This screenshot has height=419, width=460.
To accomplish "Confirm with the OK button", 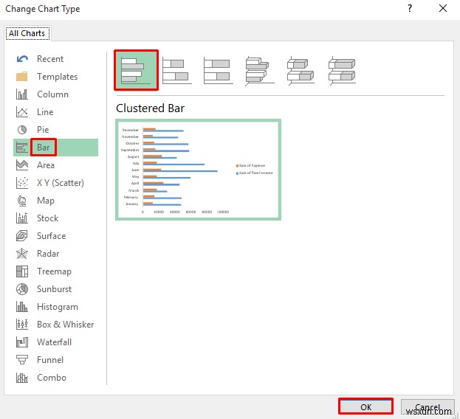I will click(x=365, y=406).
